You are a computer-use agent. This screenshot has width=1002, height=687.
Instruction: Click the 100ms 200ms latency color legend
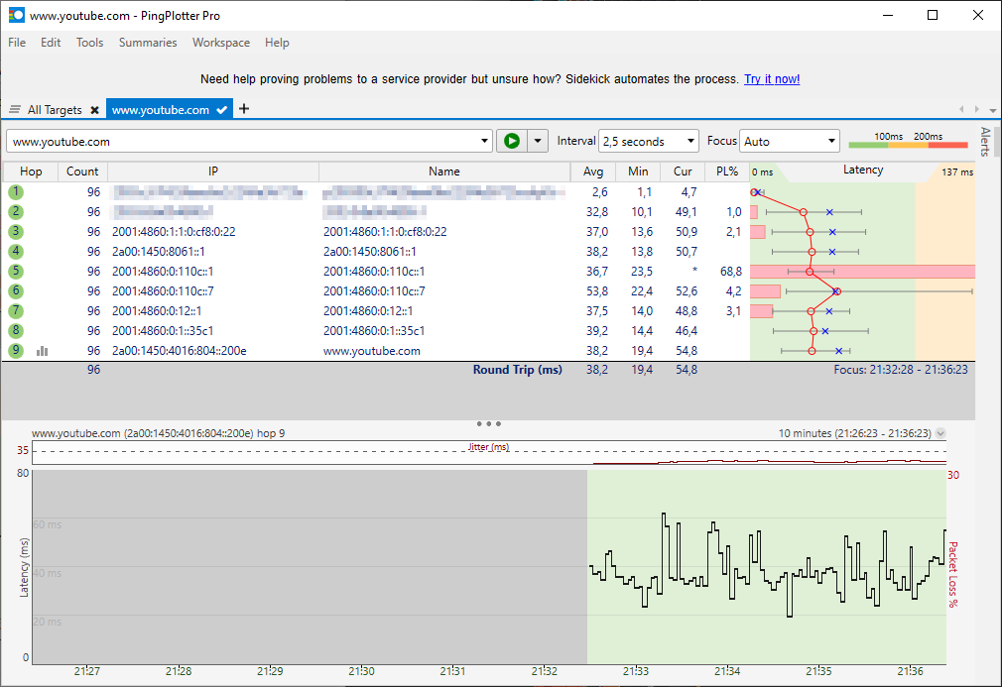(x=908, y=141)
